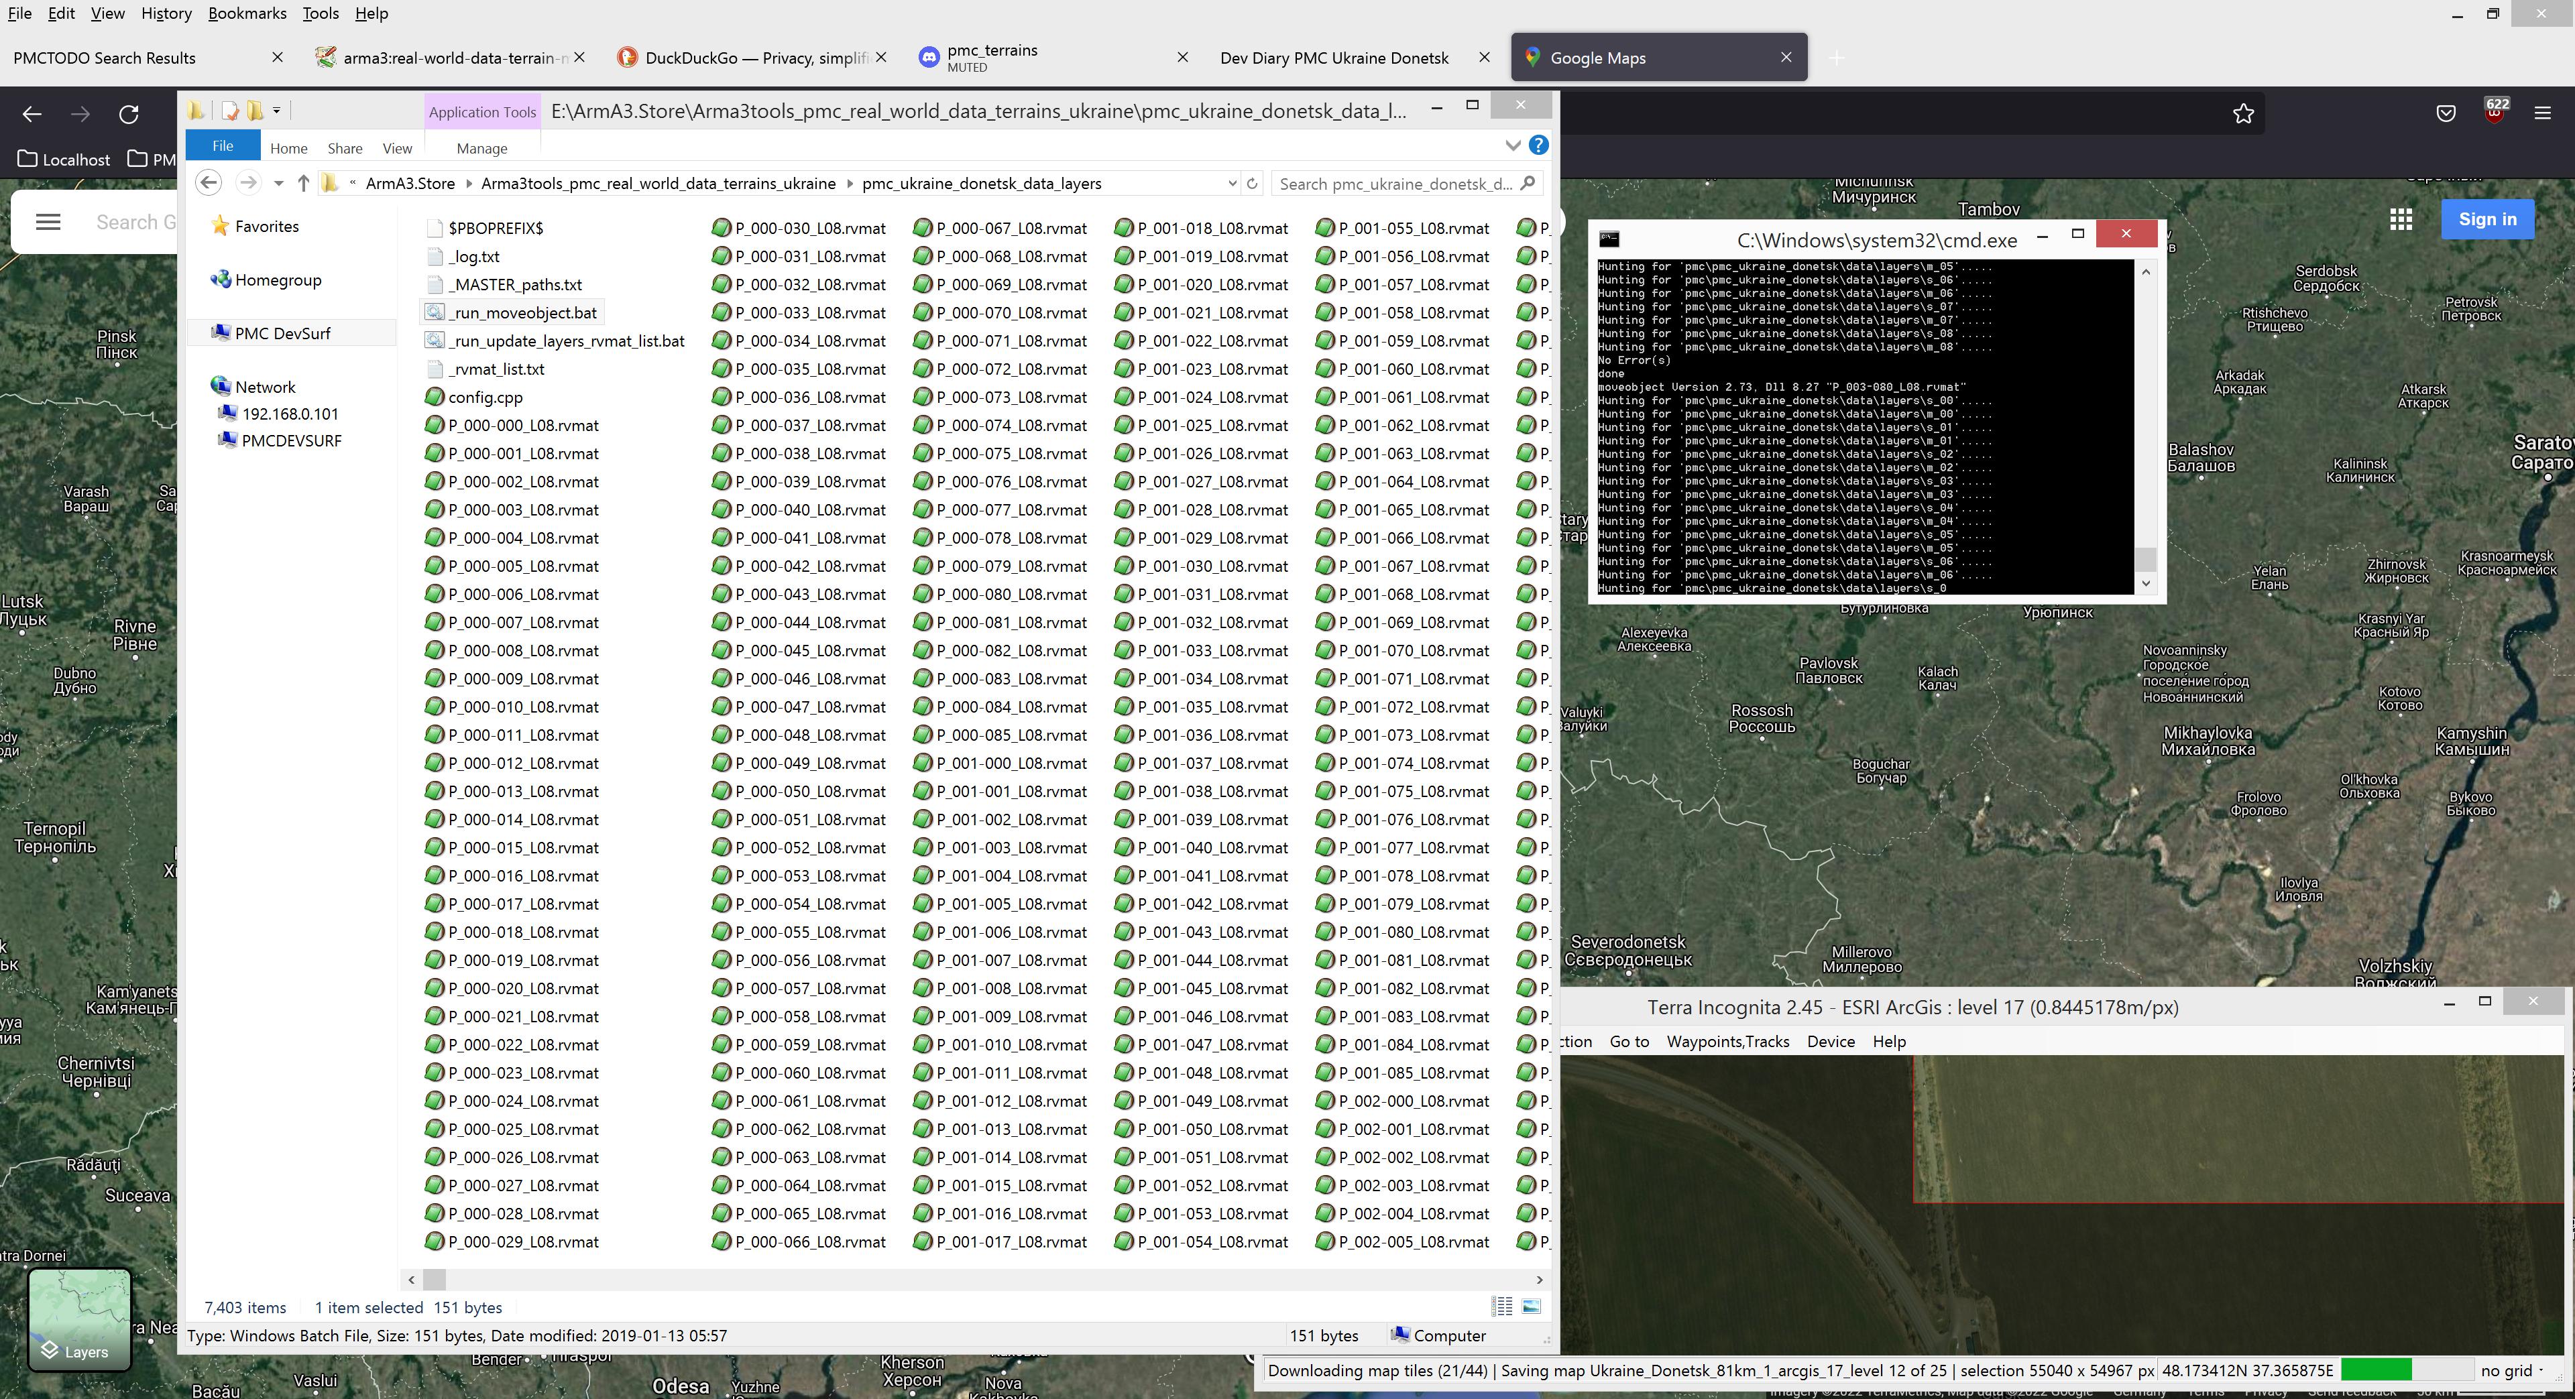Click Arma3tools_pmc_real_world_data_terrains_ukraine breadcrumb
This screenshot has width=2575, height=1399.
(658, 183)
